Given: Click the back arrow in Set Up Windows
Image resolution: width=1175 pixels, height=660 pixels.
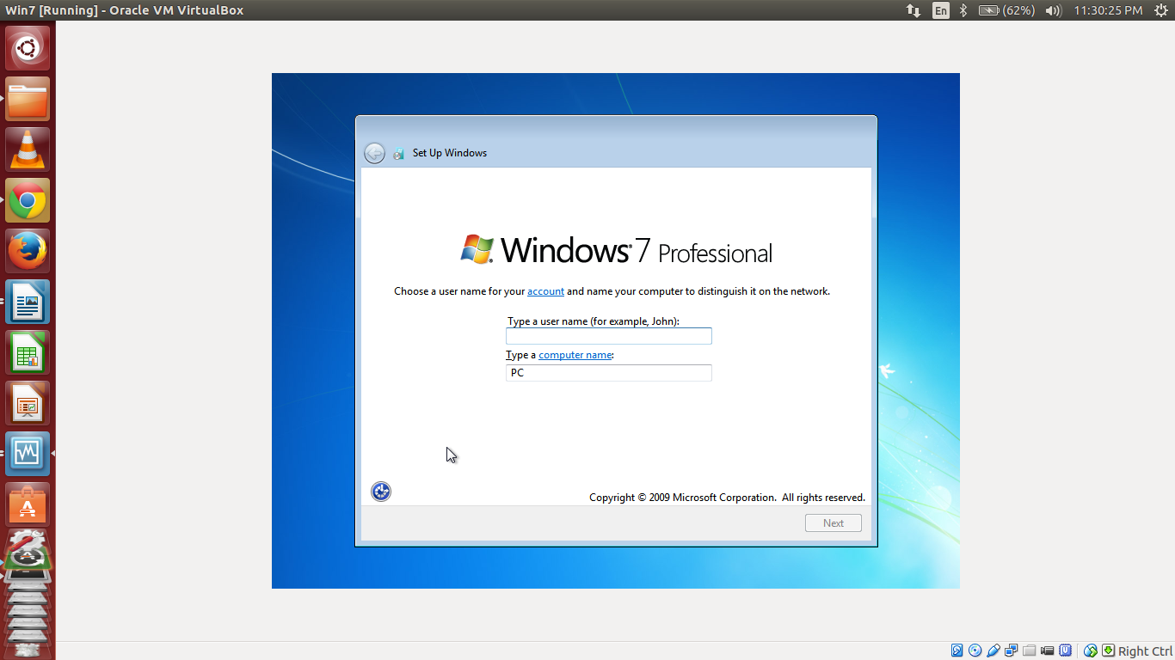Looking at the screenshot, I should [x=374, y=153].
